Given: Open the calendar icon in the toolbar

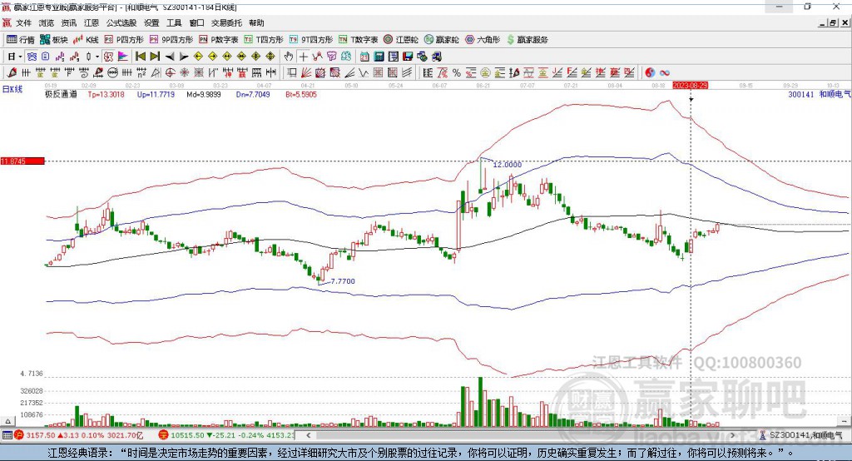Looking at the screenshot, I should coord(364,57).
